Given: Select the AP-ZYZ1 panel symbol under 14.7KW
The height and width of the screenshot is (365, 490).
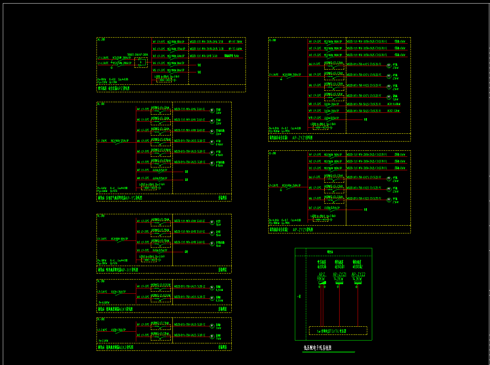Looking at the screenshot, I should click(339, 283).
